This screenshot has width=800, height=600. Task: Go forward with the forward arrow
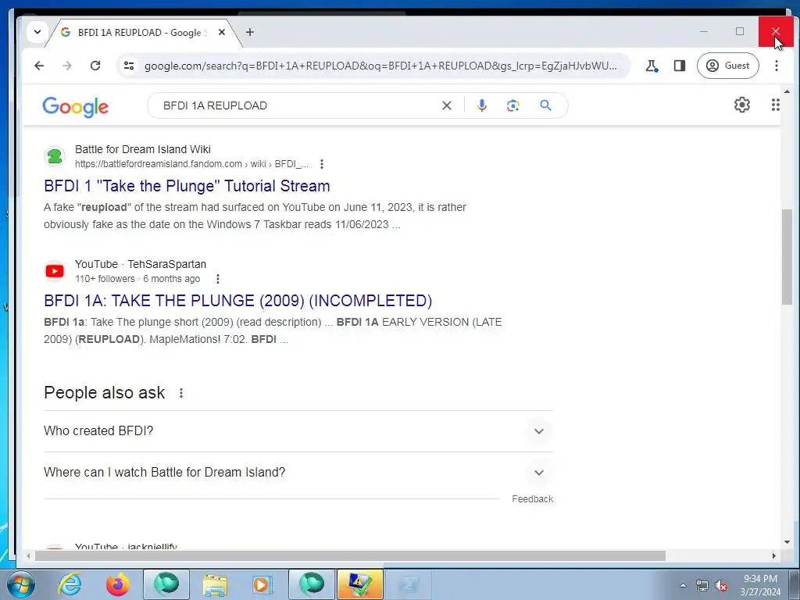point(67,66)
